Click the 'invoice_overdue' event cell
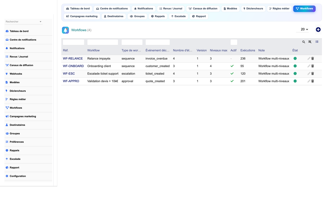 click(x=156, y=58)
